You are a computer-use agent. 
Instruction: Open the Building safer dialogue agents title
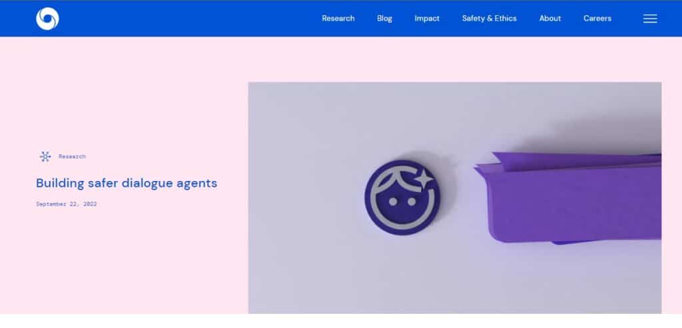pyautogui.click(x=127, y=183)
